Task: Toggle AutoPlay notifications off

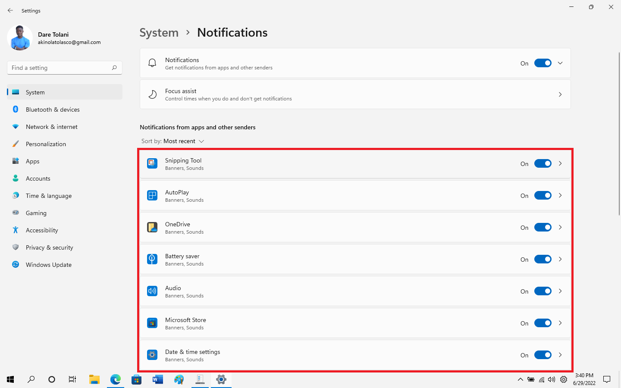Action: click(x=543, y=195)
